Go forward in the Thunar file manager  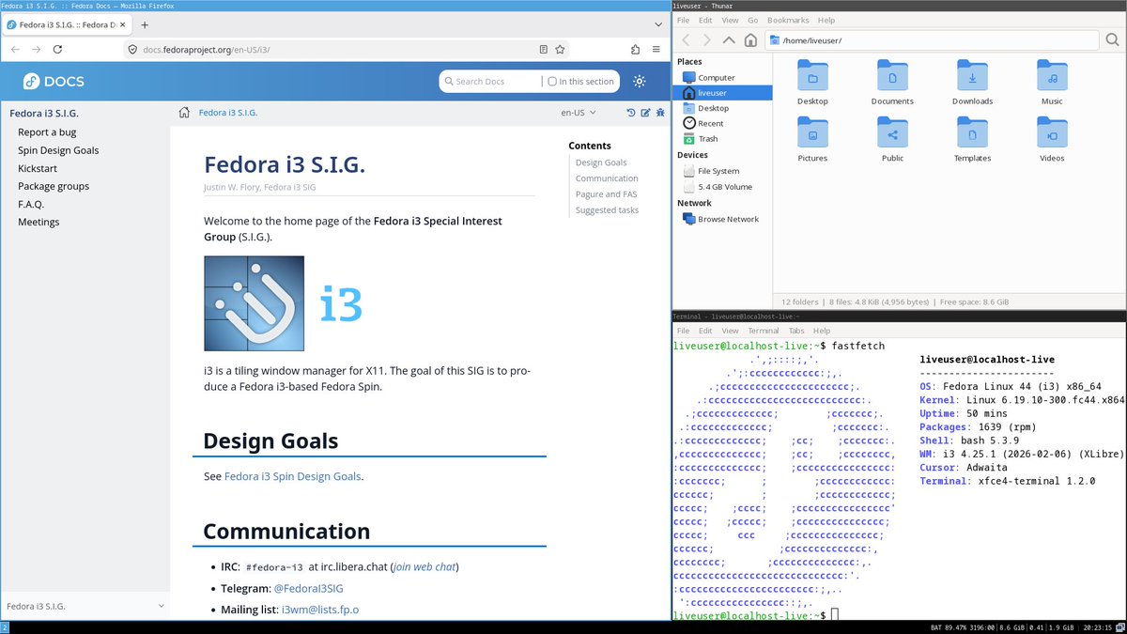click(x=707, y=39)
